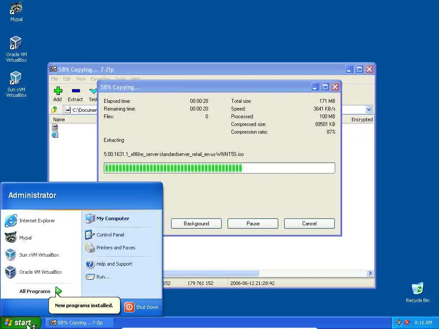Click the 179 761 152 status bar value
The height and width of the screenshot is (329, 439).
point(200,283)
